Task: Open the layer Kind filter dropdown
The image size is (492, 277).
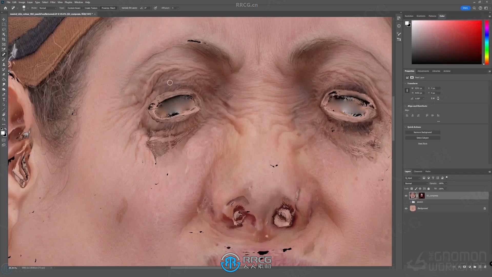Action: pyautogui.click(x=413, y=178)
